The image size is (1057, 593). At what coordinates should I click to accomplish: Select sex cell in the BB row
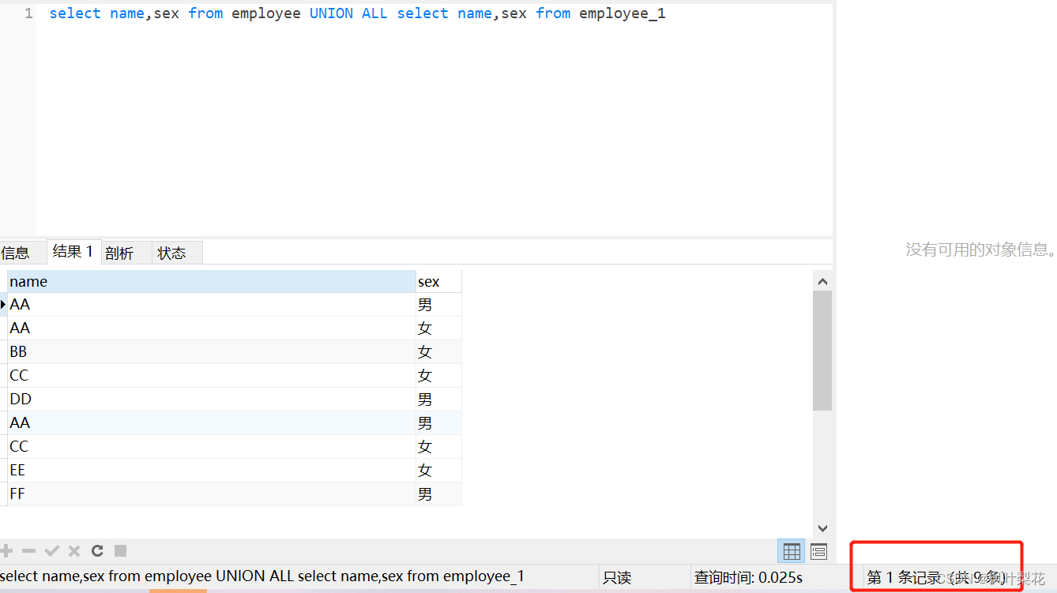tap(438, 352)
